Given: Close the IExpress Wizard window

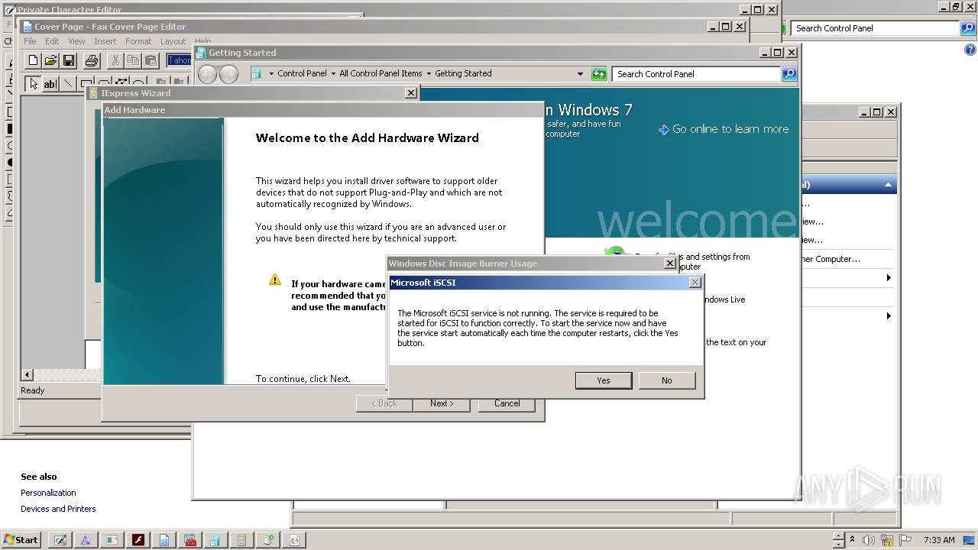Looking at the screenshot, I should click(411, 93).
